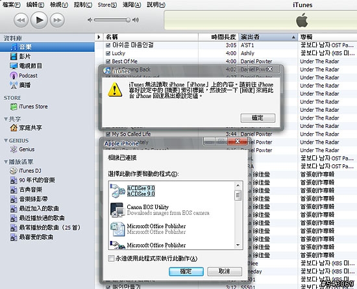Screen dimensions: 357x289
Task: Collapse the GENIUS sidebar section
Action: [6, 140]
